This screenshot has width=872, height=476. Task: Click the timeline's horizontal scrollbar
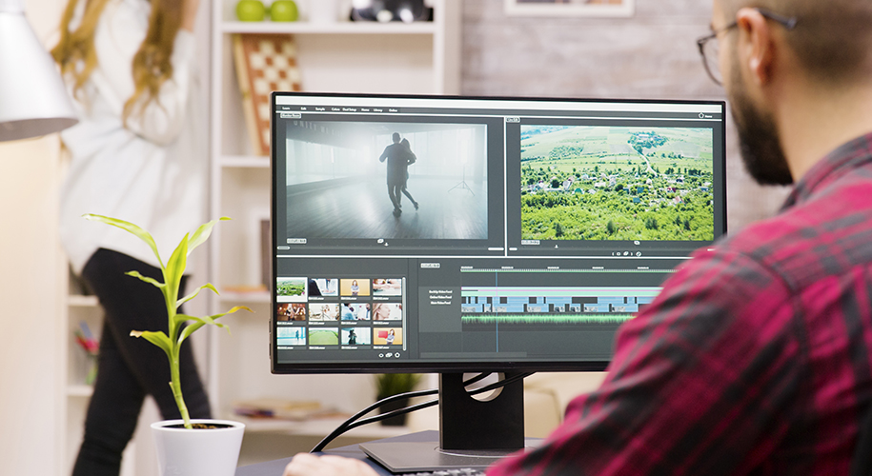473,355
